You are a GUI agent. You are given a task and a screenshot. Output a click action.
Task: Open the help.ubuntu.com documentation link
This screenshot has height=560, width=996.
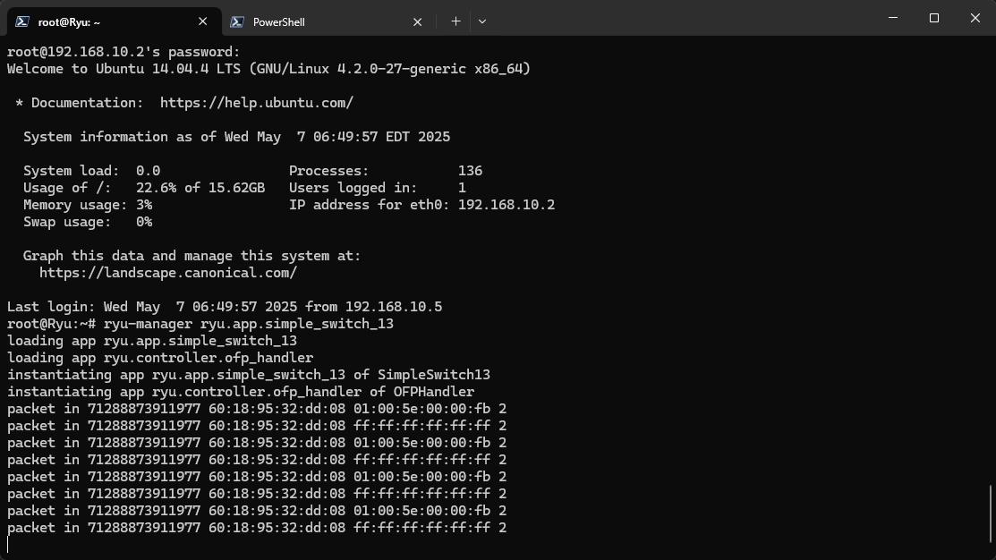(x=256, y=103)
